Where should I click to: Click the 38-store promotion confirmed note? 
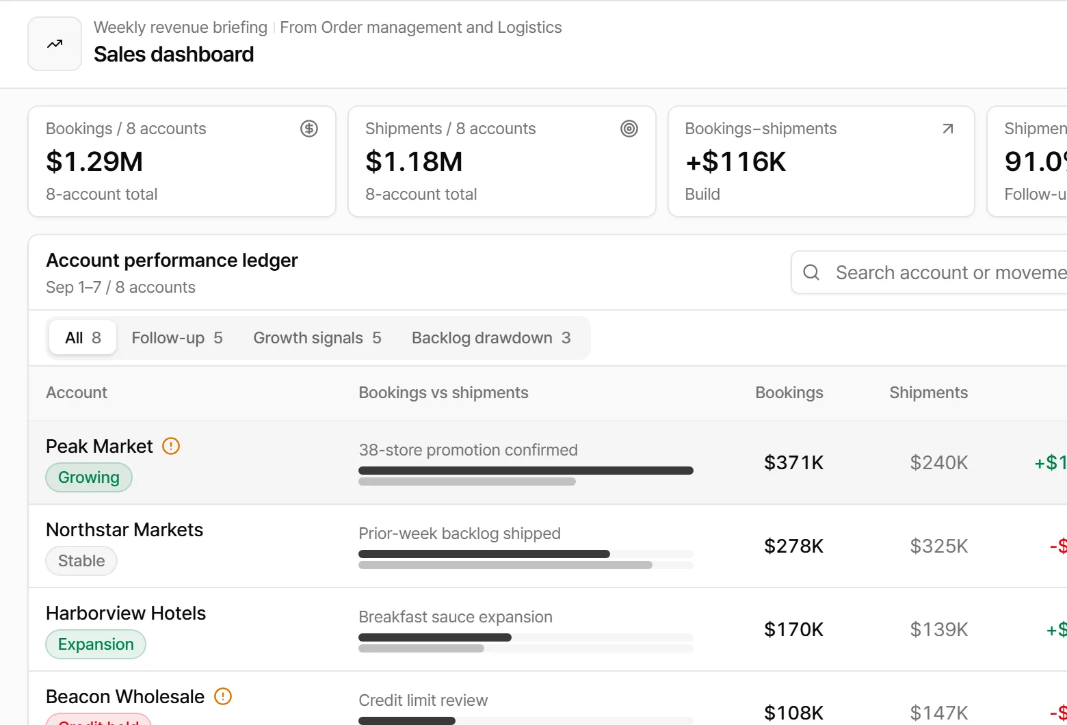(469, 450)
